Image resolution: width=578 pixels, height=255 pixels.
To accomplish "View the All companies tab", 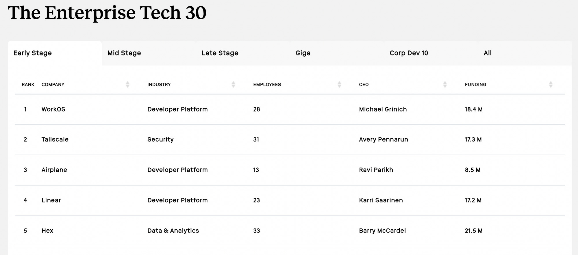I will pos(488,53).
